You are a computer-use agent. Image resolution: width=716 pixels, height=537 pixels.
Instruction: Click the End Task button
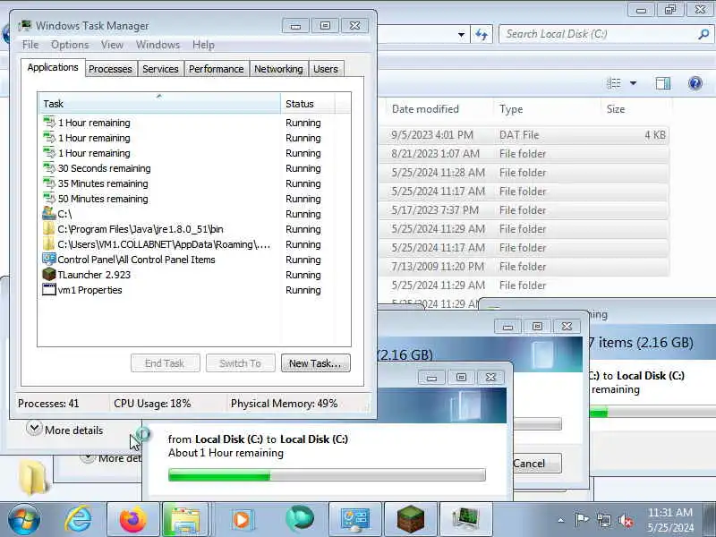[x=165, y=363]
